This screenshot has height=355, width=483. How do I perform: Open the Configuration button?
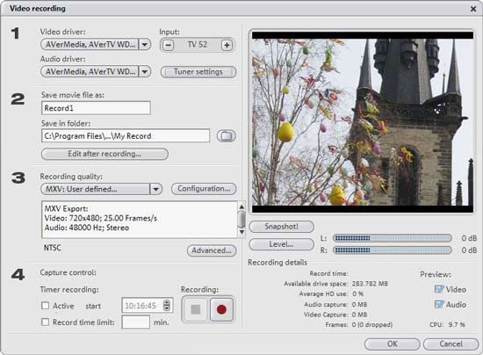click(x=204, y=189)
